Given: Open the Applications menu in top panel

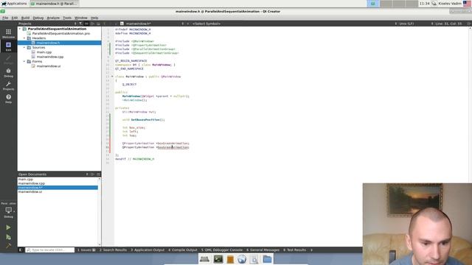Looking at the screenshot, I should tap(14, 4).
